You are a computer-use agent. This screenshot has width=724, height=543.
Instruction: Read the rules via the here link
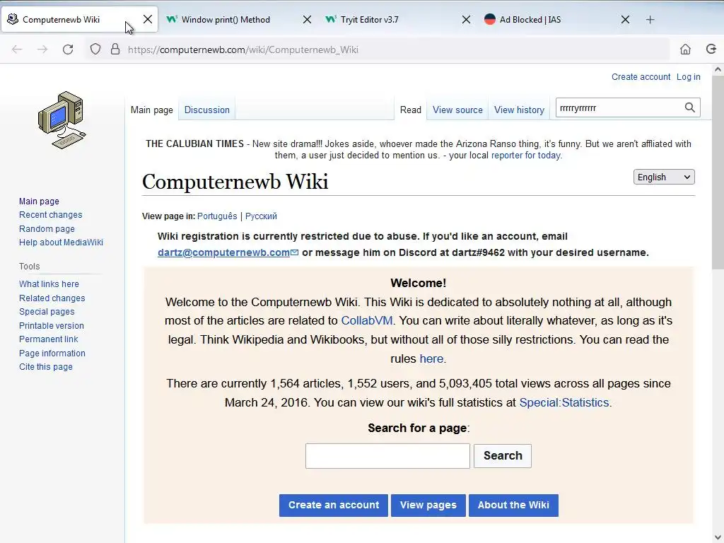pyautogui.click(x=431, y=358)
